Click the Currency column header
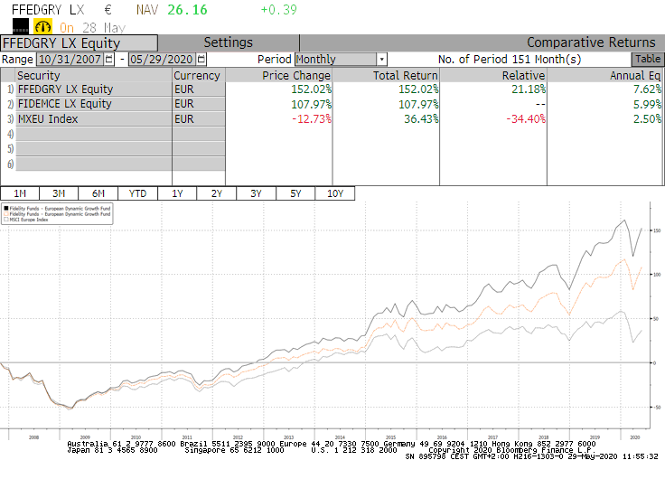The width and height of the screenshot is (665, 479). pos(199,75)
